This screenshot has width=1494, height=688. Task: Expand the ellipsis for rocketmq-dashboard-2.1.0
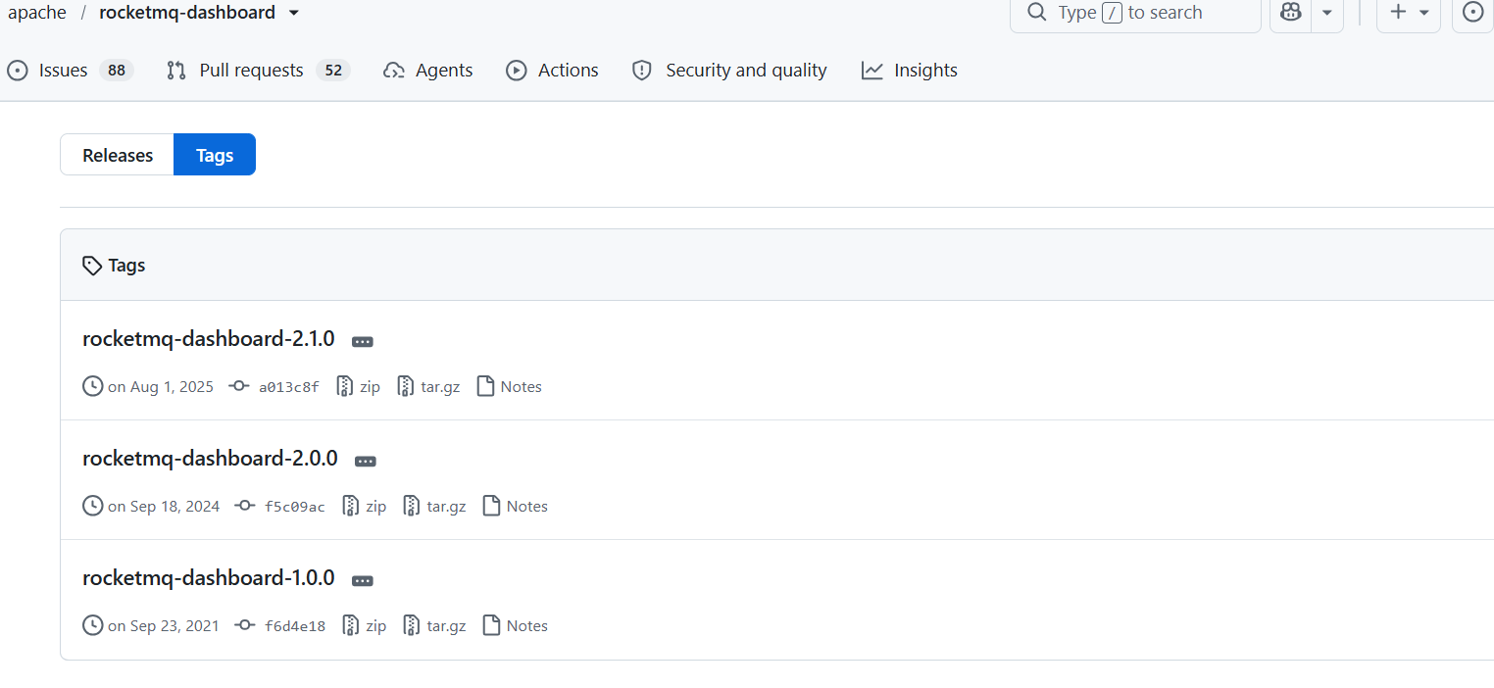(x=363, y=342)
